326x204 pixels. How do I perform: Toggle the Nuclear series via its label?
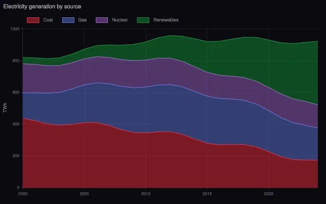coord(120,20)
